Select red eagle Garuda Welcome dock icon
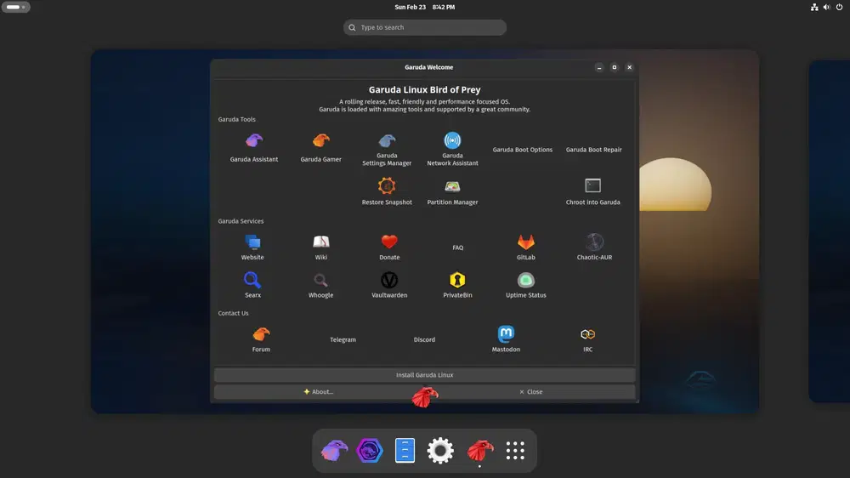The width and height of the screenshot is (850, 478). [479, 450]
